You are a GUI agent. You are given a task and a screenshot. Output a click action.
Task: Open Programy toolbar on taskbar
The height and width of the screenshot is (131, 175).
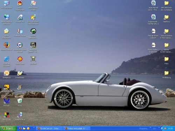[x=143, y=129]
